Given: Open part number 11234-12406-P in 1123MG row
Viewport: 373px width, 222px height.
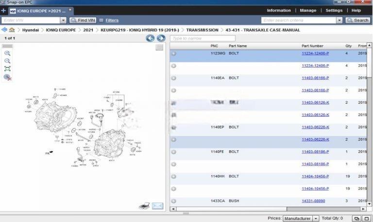Looking at the screenshot, I should (x=315, y=53).
